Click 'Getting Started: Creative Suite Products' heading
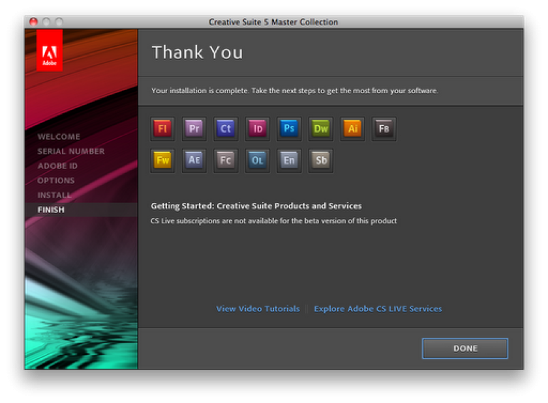This screenshot has height=403, width=548. point(256,206)
